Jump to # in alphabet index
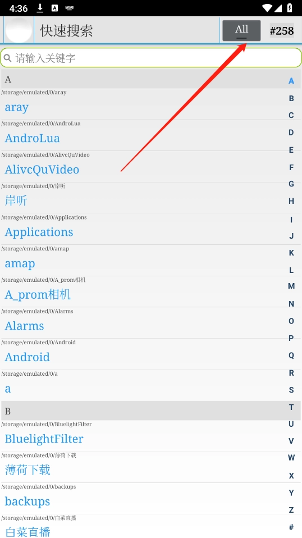 [291, 527]
